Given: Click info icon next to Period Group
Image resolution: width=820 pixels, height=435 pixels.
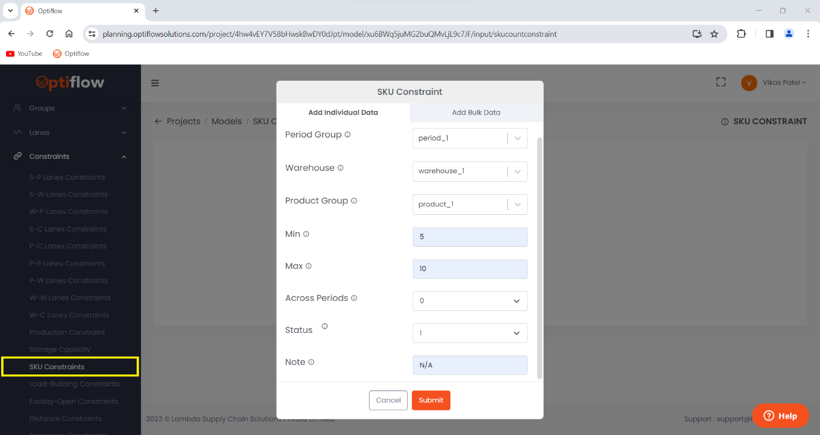Looking at the screenshot, I should click(x=348, y=135).
